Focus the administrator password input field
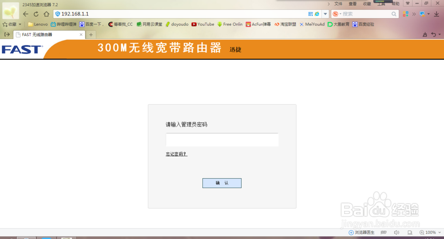The height and width of the screenshot is (239, 444). pyautogui.click(x=222, y=140)
